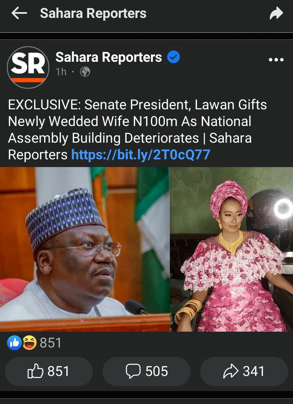293x404 pixels.
Task: Click the globe public-audience icon
Action: tap(85, 72)
